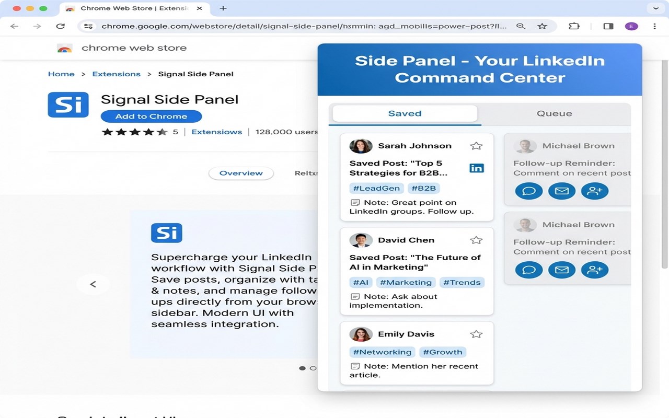The width and height of the screenshot is (669, 418).
Task: Click the 128,000 users text
Action: (x=286, y=132)
